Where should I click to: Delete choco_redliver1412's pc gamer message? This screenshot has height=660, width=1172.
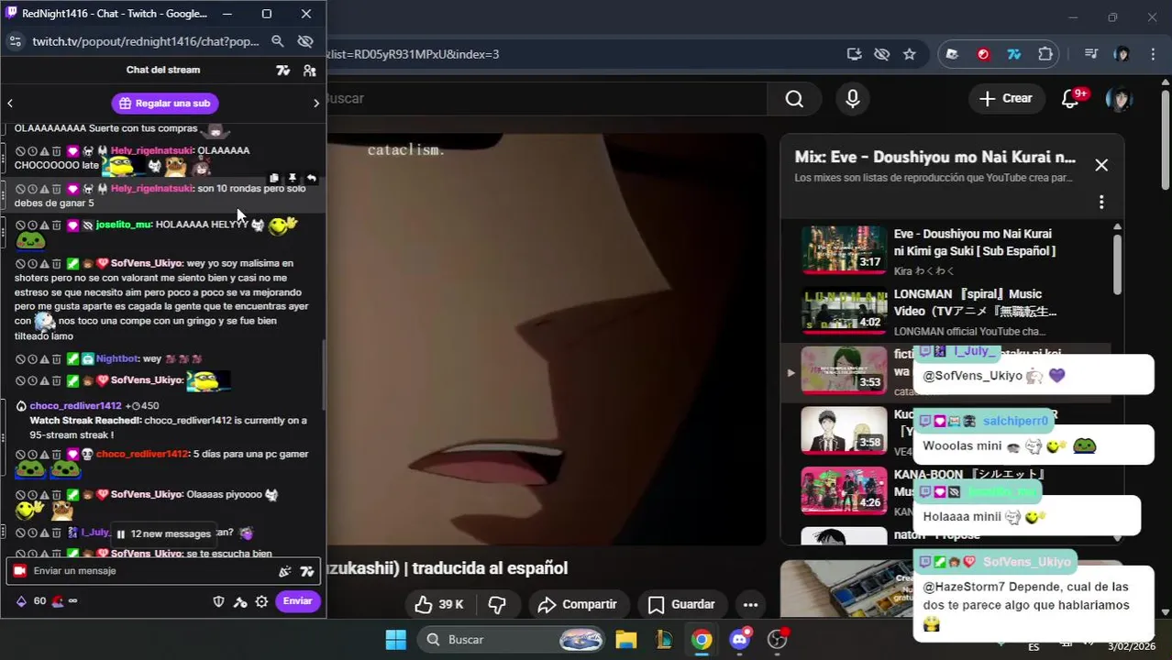pos(56,455)
